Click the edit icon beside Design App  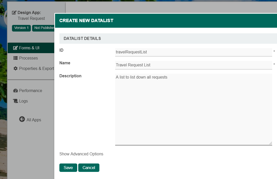pos(14,12)
